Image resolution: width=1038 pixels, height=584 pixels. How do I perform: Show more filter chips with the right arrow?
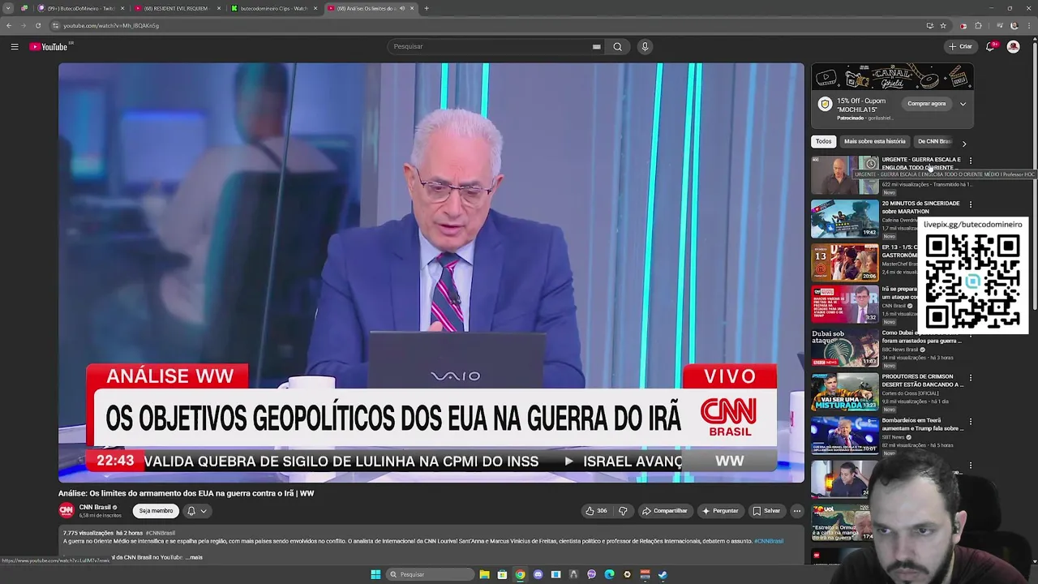pyautogui.click(x=964, y=144)
